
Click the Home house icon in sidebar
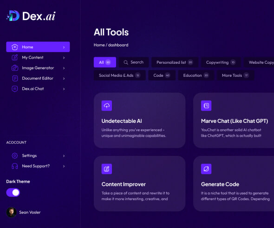pos(15,47)
